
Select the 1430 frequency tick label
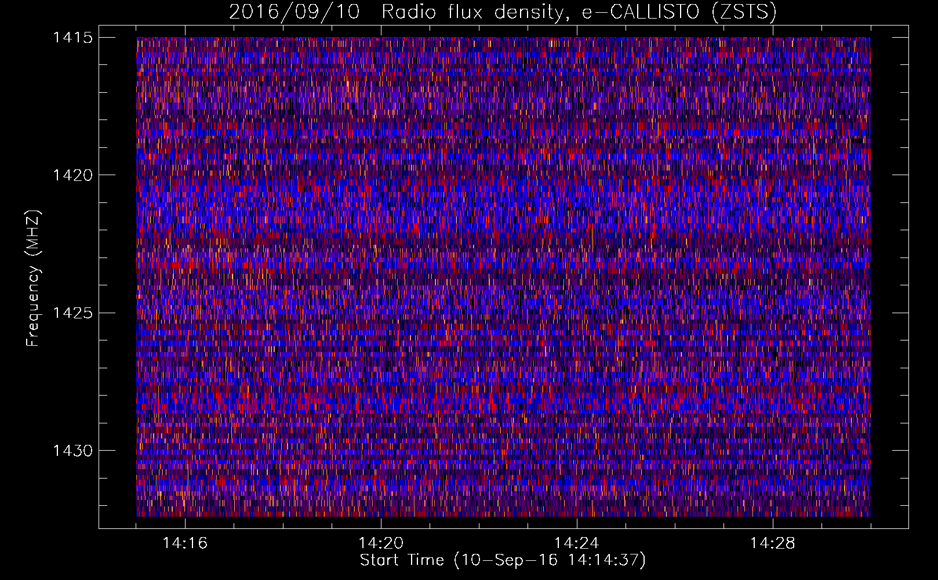pyautogui.click(x=72, y=451)
